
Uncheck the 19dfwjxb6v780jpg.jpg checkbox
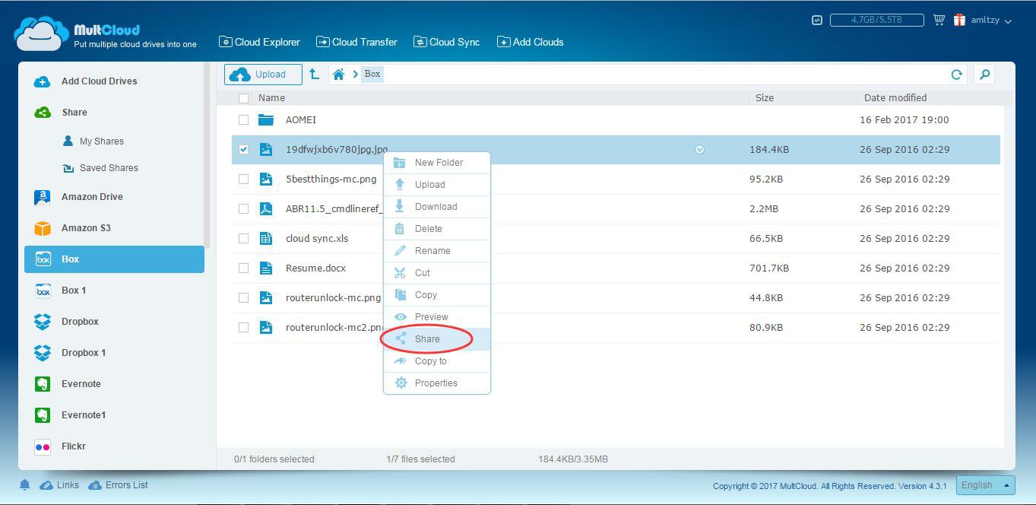(x=243, y=150)
